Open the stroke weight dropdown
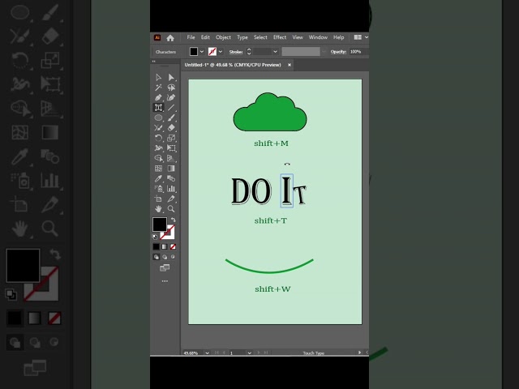The width and height of the screenshot is (519, 389). 275,52
